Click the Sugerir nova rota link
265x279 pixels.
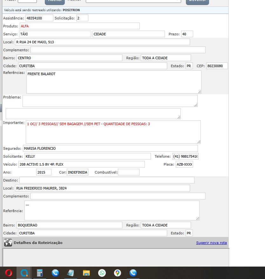tap(211, 243)
